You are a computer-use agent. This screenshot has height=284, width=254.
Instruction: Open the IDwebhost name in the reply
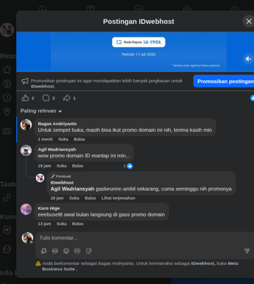click(x=62, y=183)
